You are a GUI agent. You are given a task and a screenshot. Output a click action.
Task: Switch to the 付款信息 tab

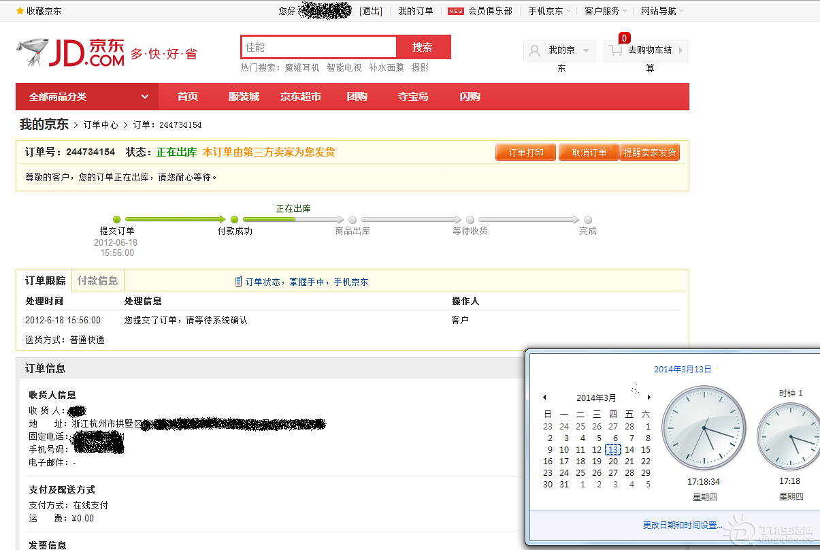click(x=97, y=280)
